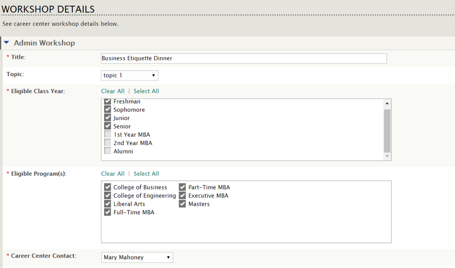Toggle the Masters program checkbox
This screenshot has width=455, height=268.
(182, 204)
